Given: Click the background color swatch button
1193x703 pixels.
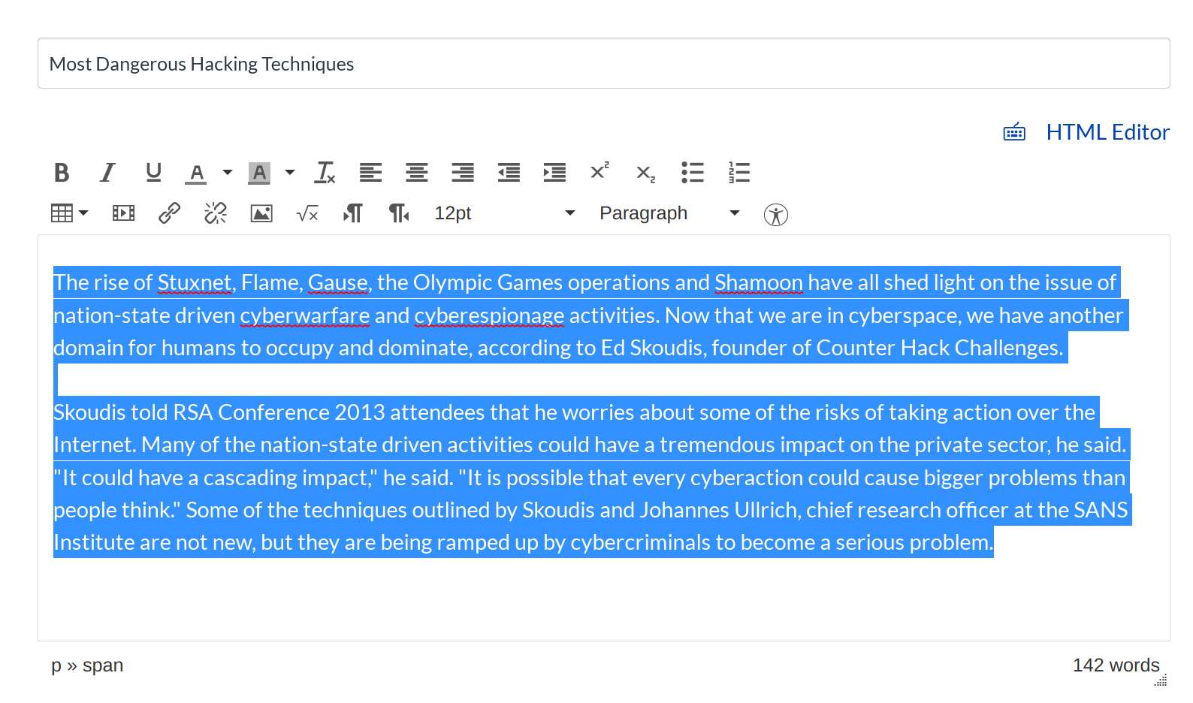Looking at the screenshot, I should pos(259,173).
